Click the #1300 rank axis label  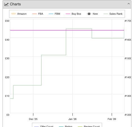point(128,96)
